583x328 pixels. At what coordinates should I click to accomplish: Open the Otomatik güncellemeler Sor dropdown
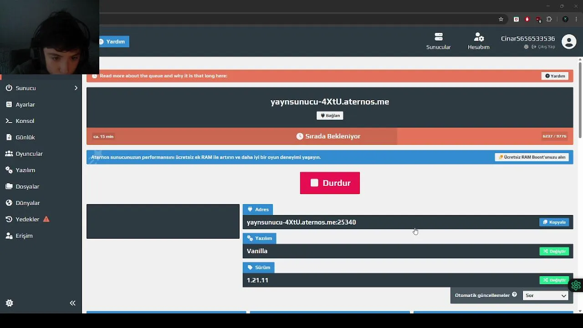pyautogui.click(x=546, y=295)
